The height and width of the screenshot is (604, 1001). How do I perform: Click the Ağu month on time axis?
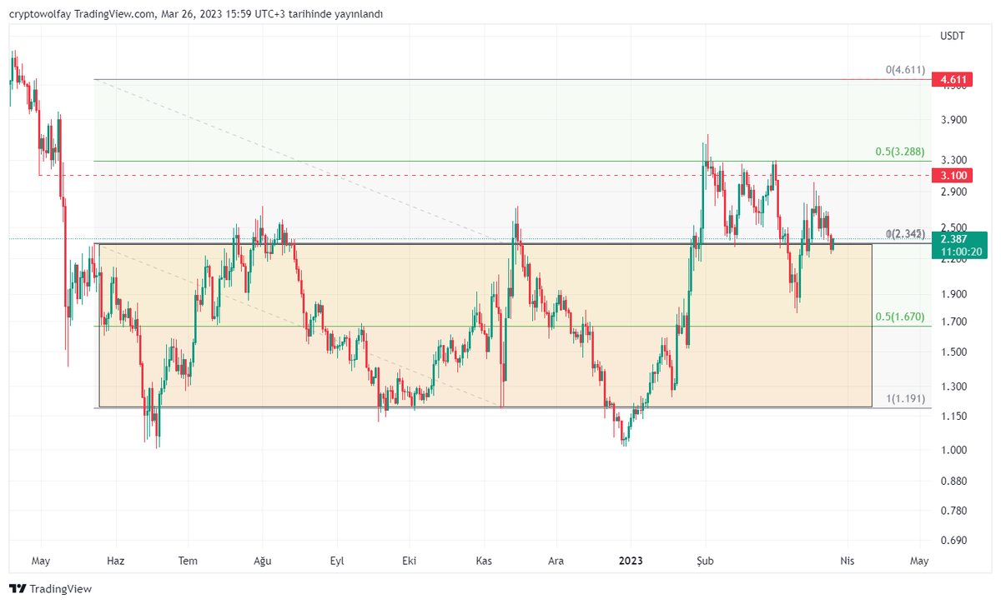pos(263,561)
